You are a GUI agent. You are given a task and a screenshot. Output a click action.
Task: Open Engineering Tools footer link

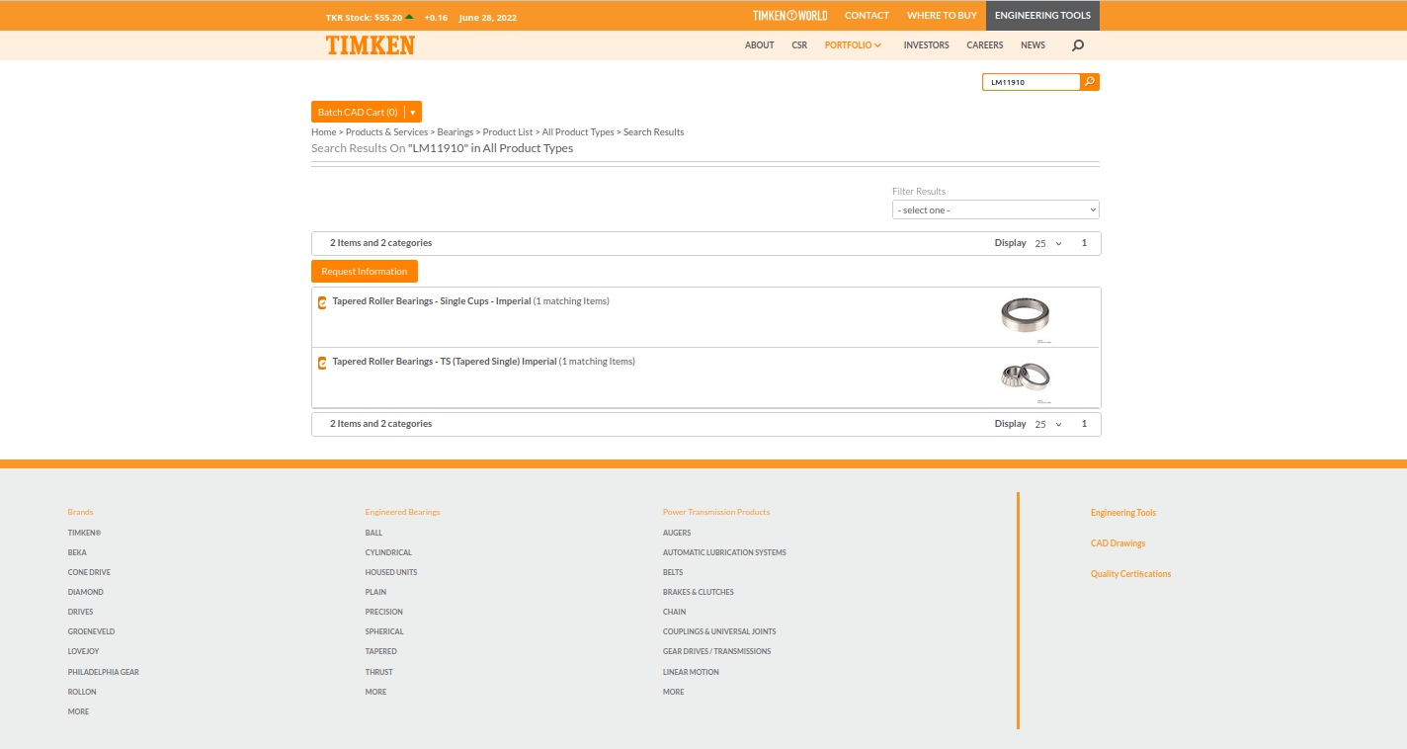pos(1123,513)
